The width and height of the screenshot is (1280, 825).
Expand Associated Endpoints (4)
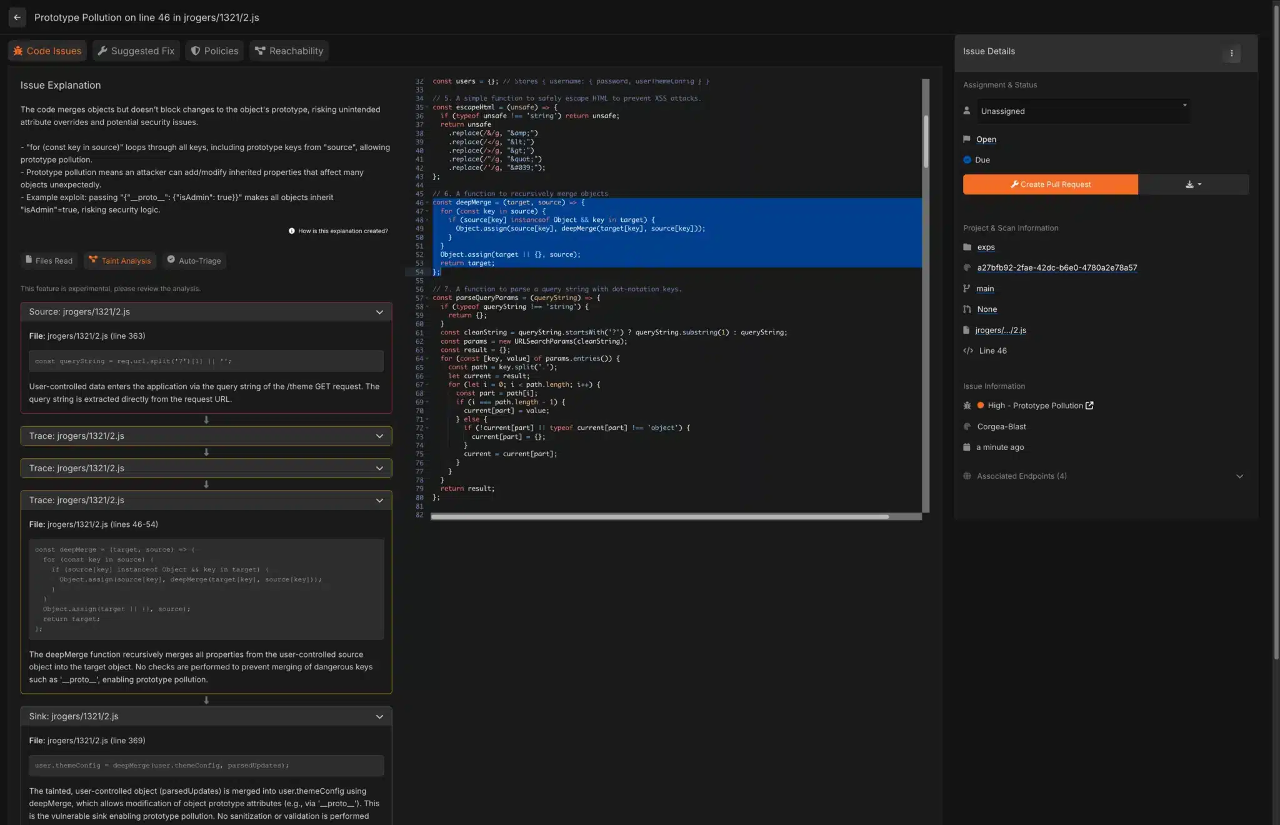pyautogui.click(x=1104, y=476)
